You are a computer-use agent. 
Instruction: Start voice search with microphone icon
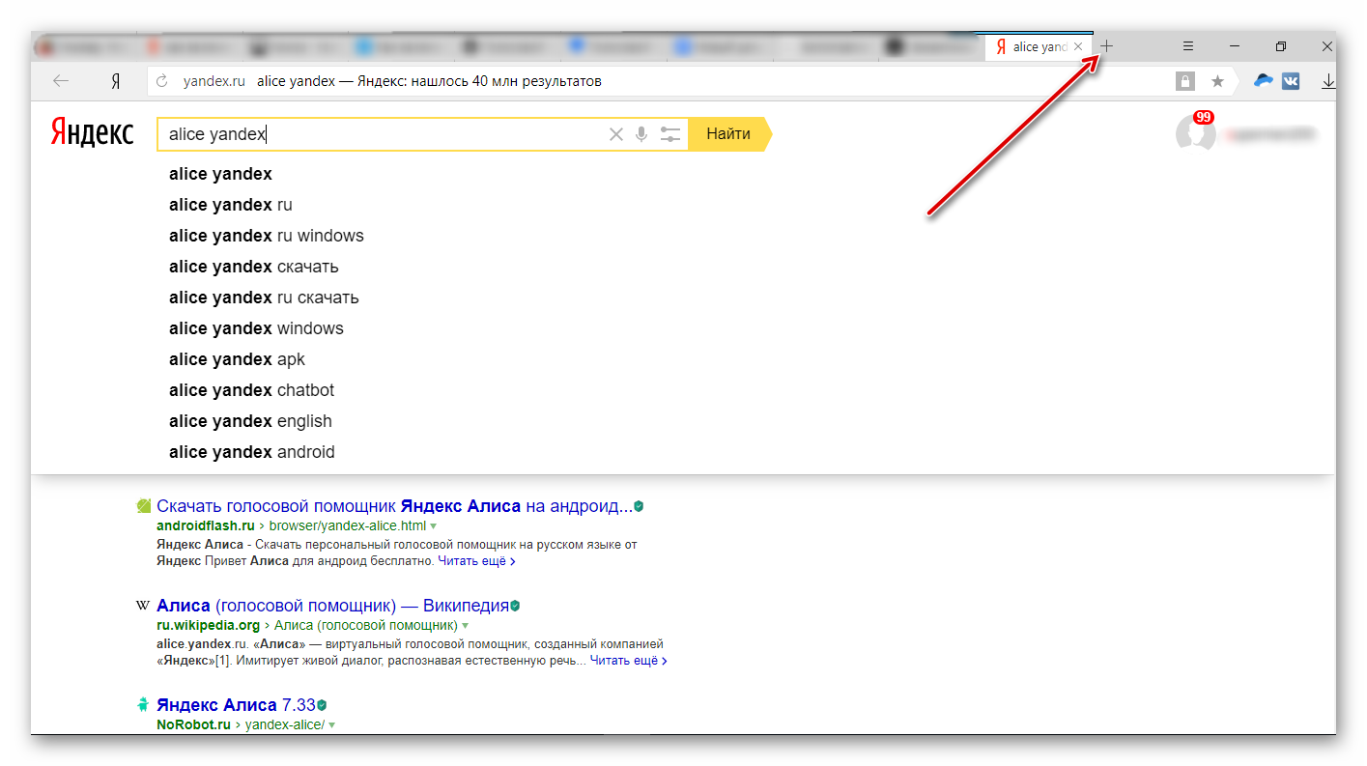point(641,134)
